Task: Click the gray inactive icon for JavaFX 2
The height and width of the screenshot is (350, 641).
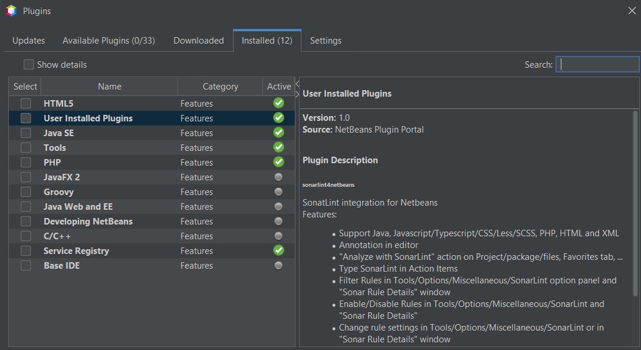Action: pyautogui.click(x=278, y=177)
